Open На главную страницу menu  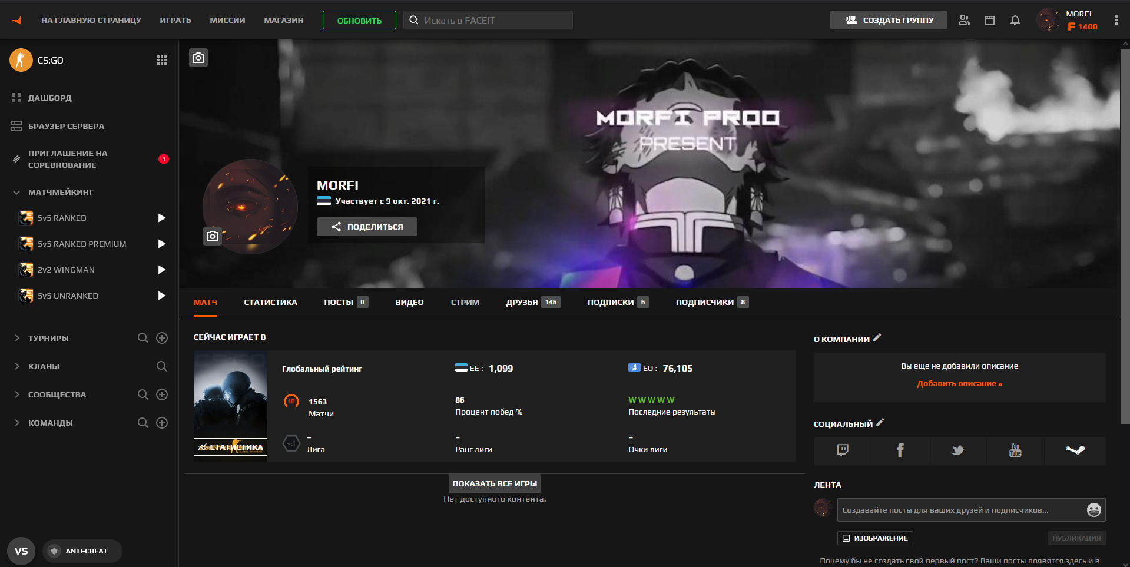click(91, 20)
